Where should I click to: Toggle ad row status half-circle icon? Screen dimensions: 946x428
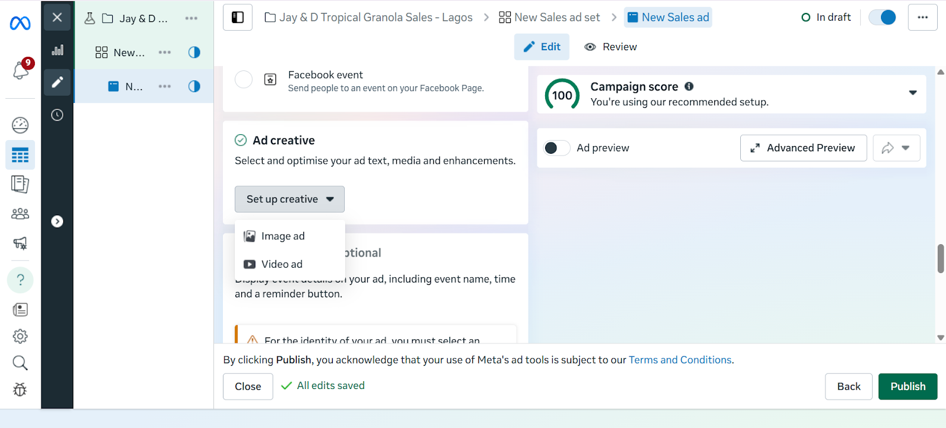(x=194, y=86)
